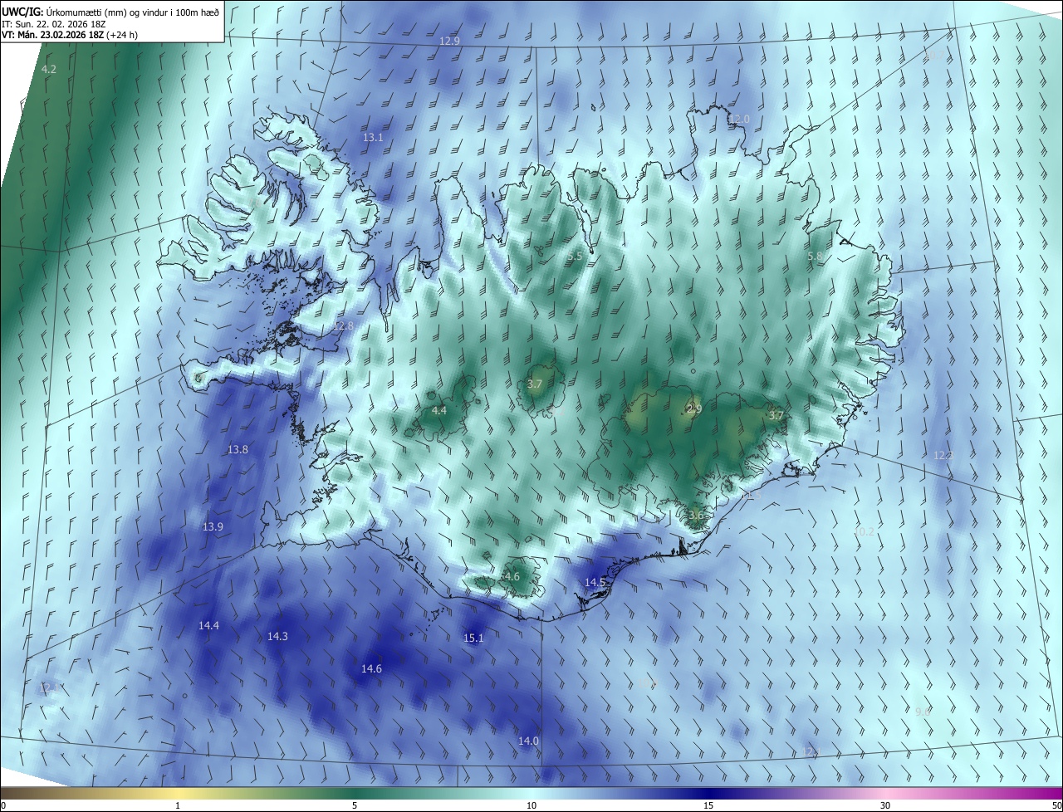Click the '1' tick on the color scale
Viewport: 1063px width, 812px height.
tap(178, 806)
